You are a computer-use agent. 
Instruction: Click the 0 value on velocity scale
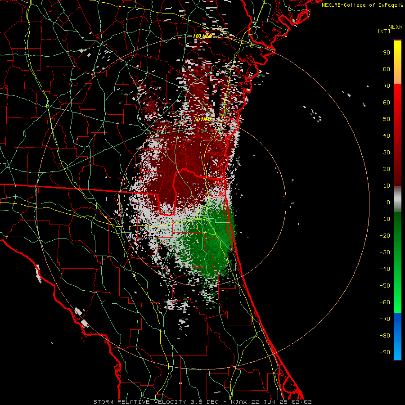click(x=388, y=202)
